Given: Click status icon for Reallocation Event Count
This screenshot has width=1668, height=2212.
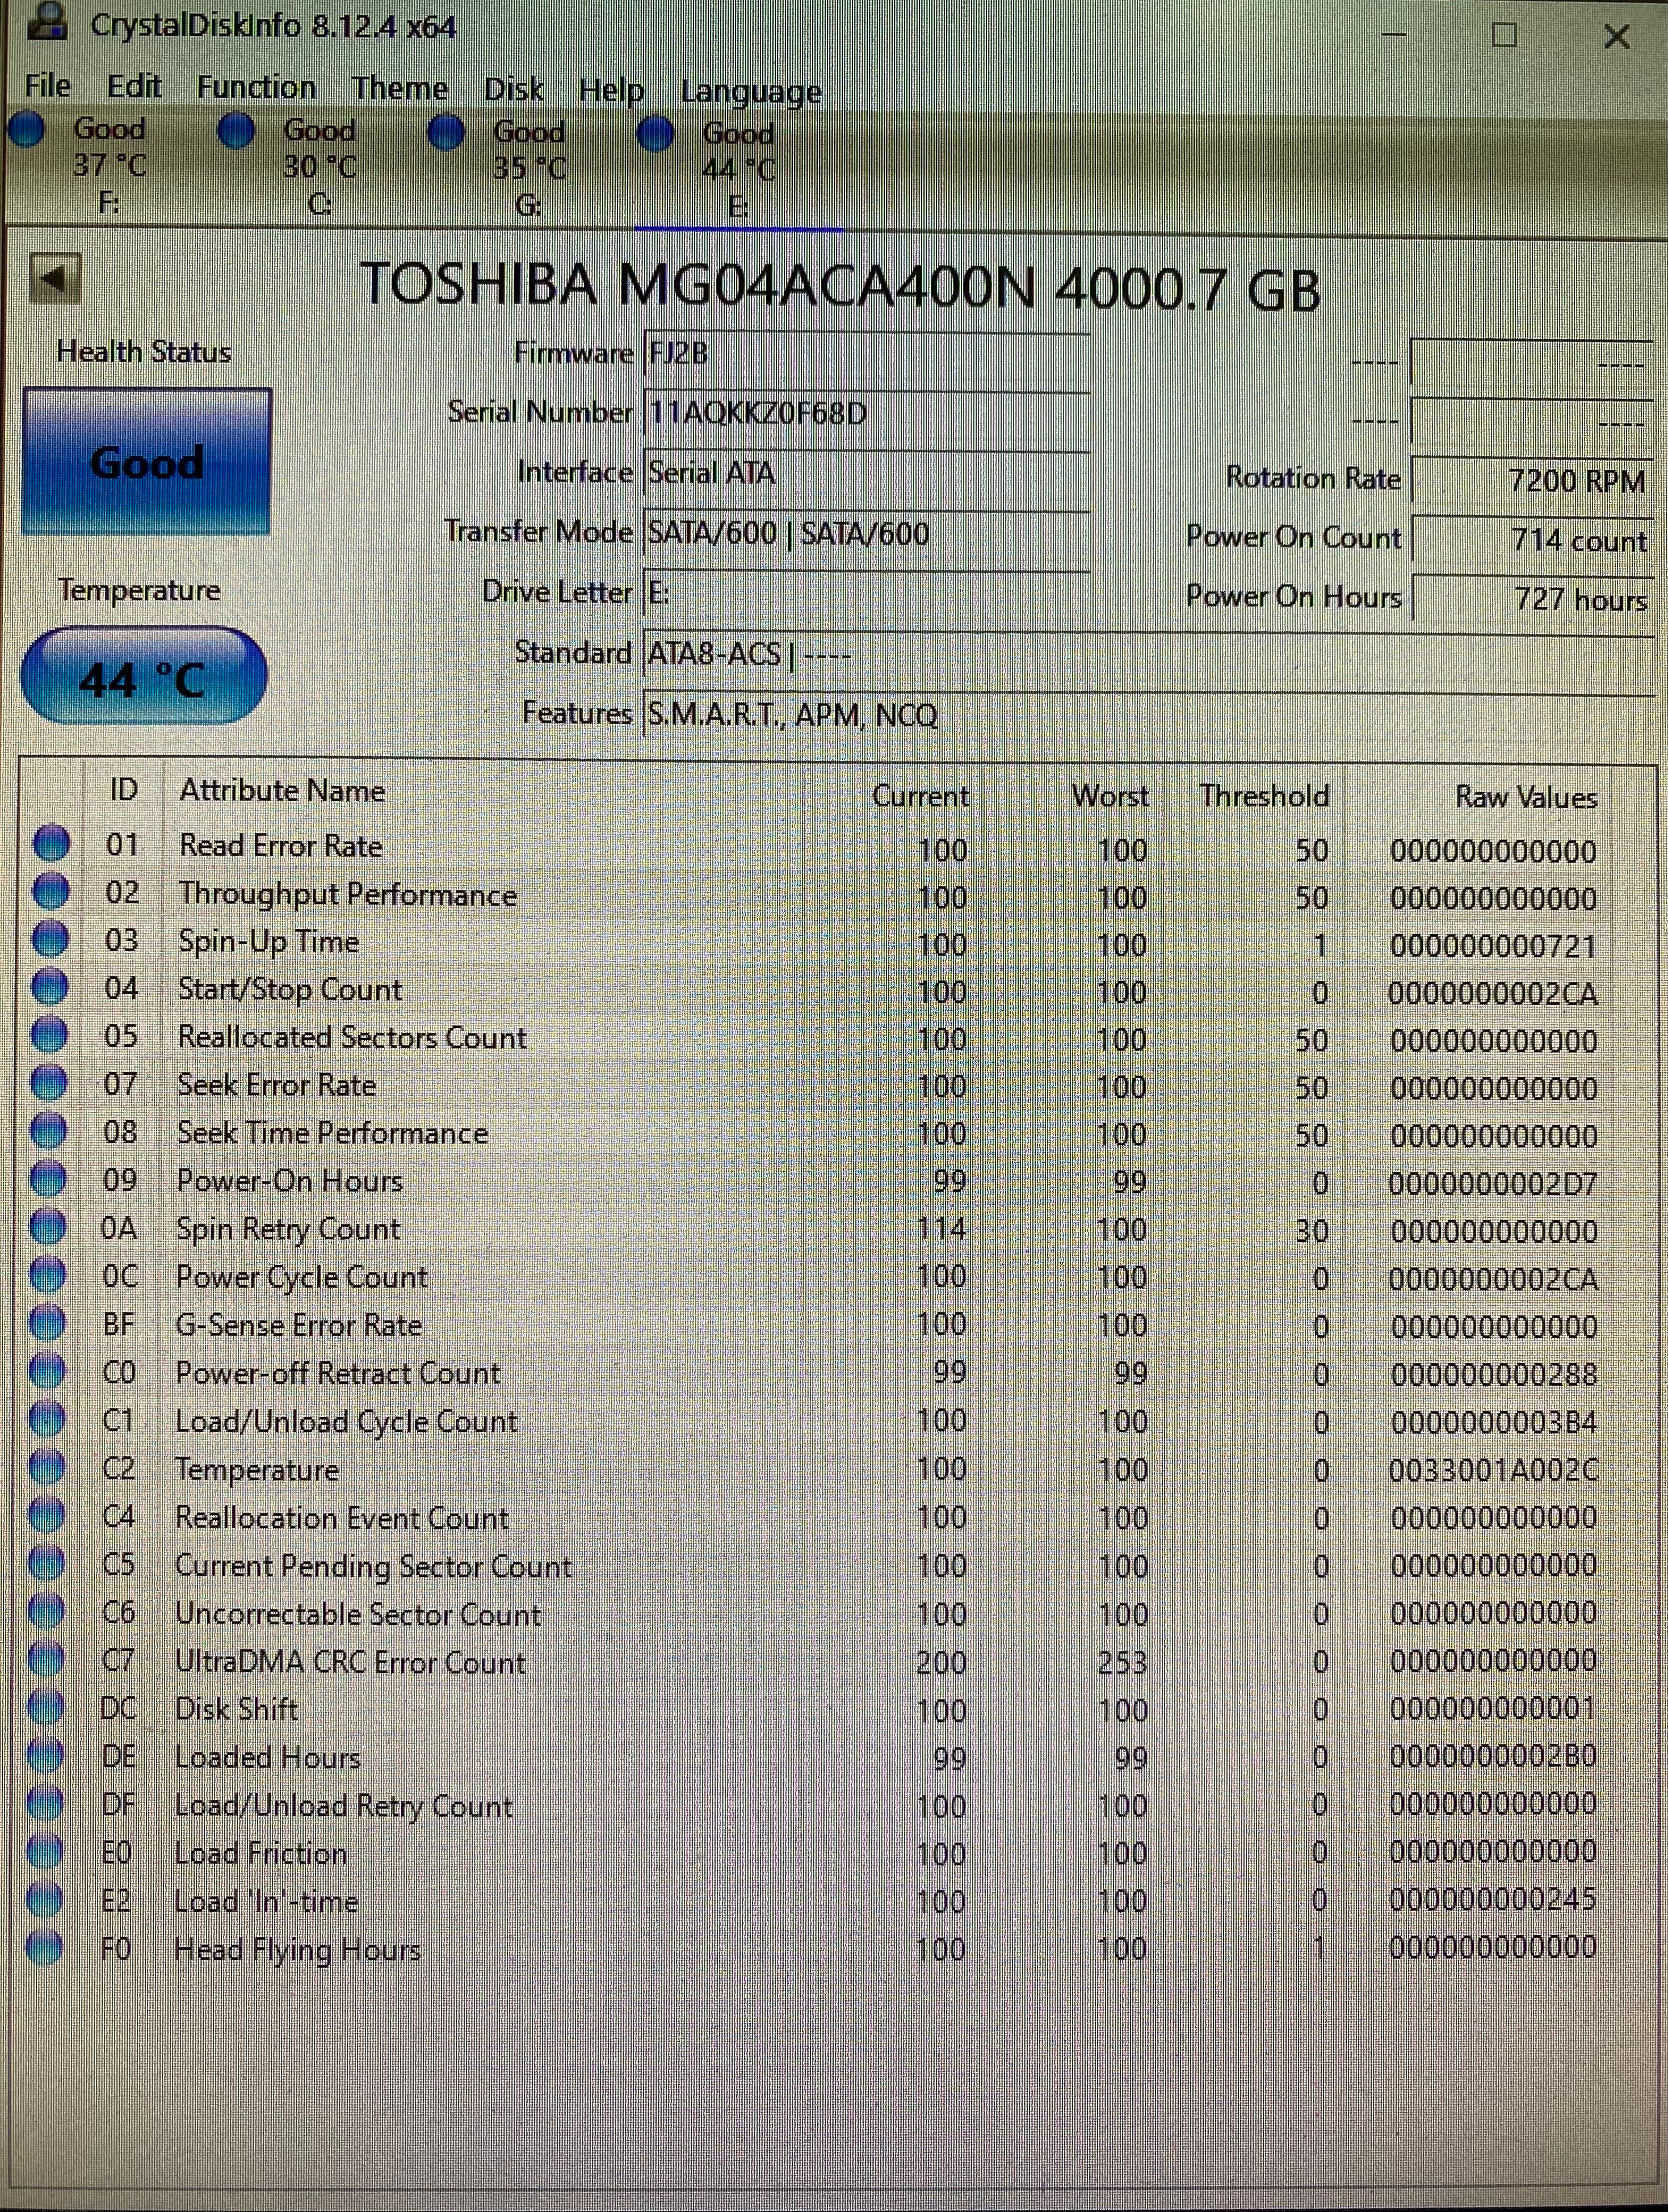Looking at the screenshot, I should point(46,1515).
